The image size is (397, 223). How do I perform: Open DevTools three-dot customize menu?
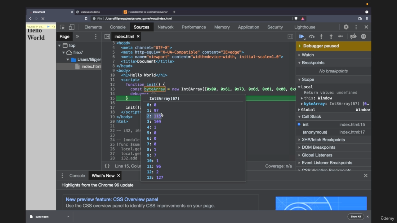click(x=356, y=27)
